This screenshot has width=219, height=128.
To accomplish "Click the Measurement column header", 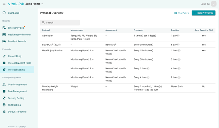I will coord(77,30).
